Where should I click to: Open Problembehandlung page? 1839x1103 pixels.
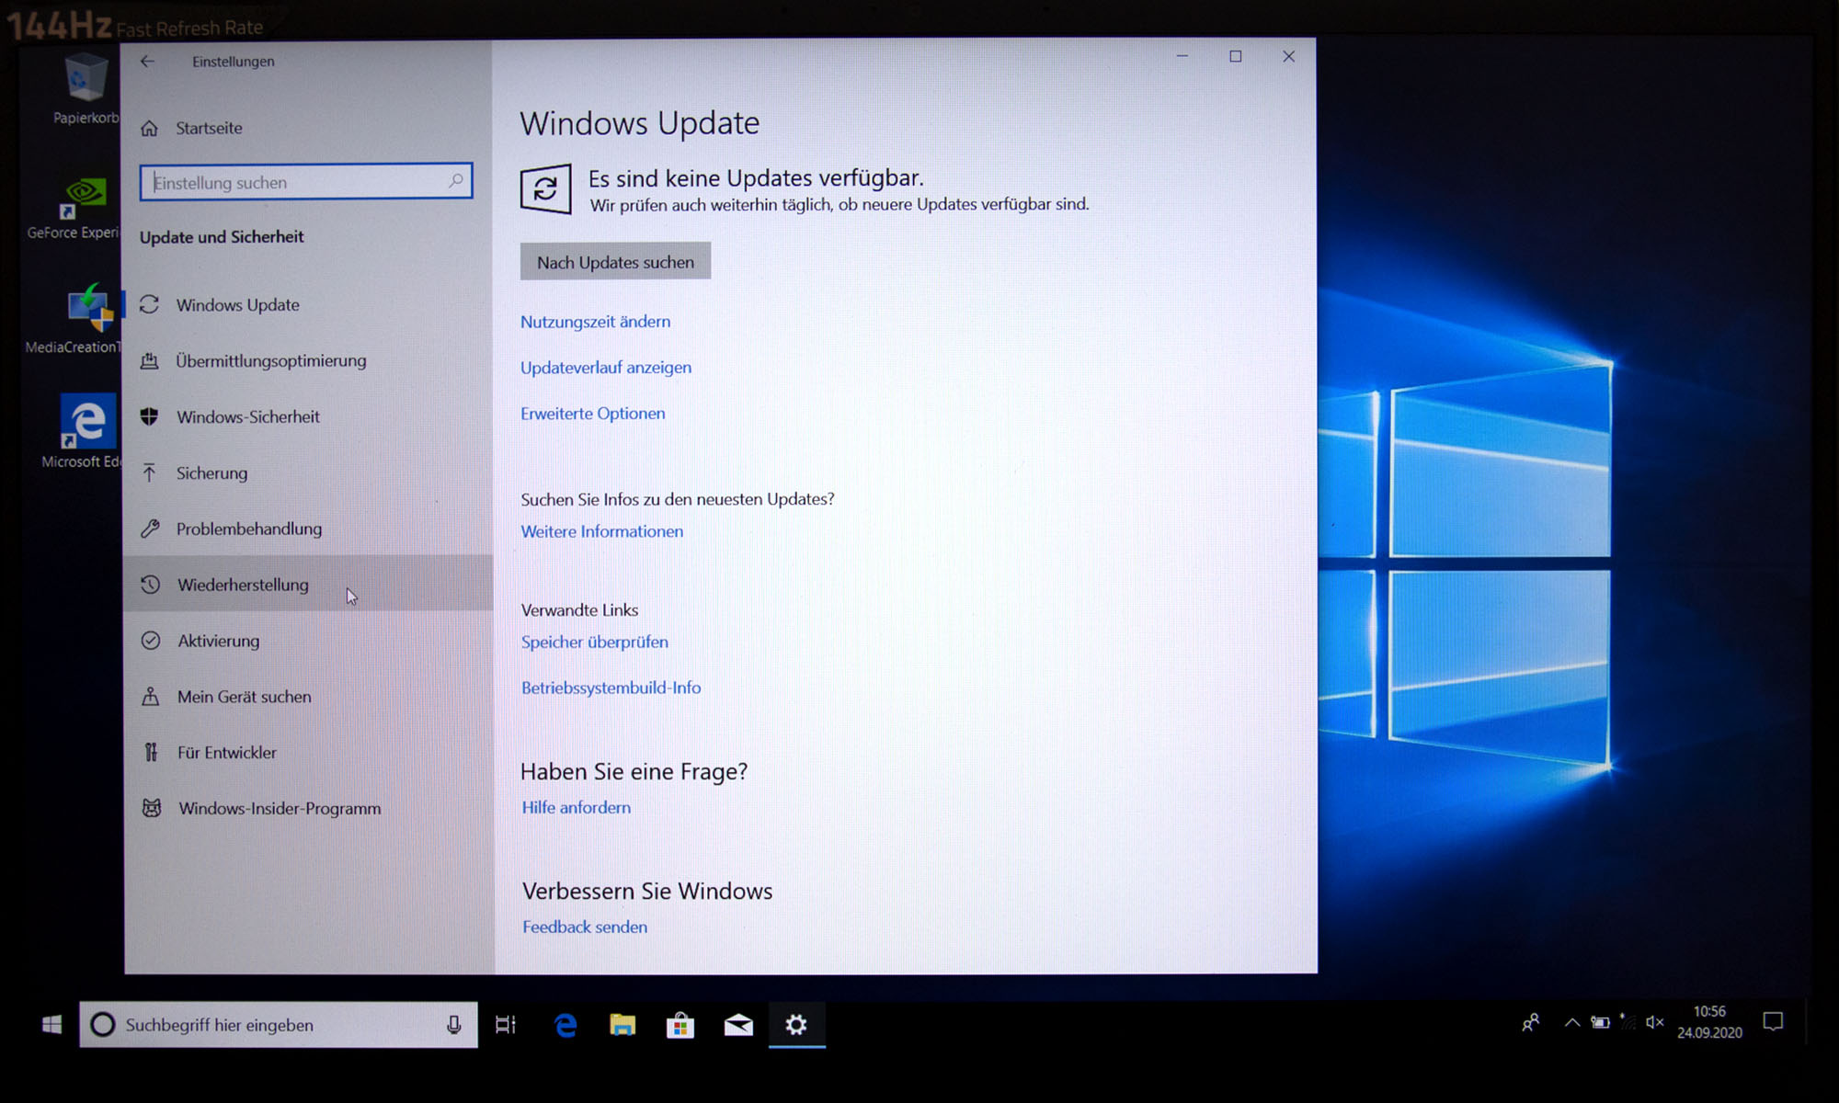[x=308, y=529]
